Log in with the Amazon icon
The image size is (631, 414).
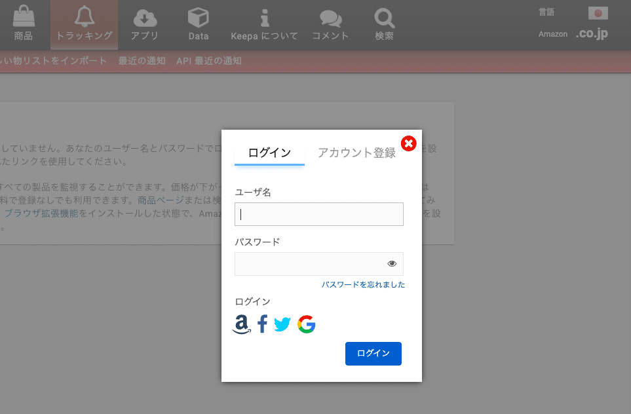point(241,324)
